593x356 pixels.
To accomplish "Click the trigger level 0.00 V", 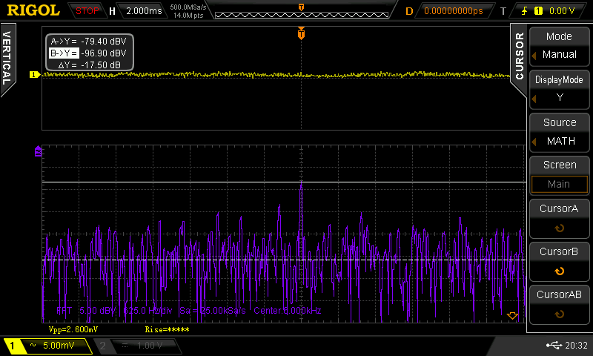I will pos(562,11).
